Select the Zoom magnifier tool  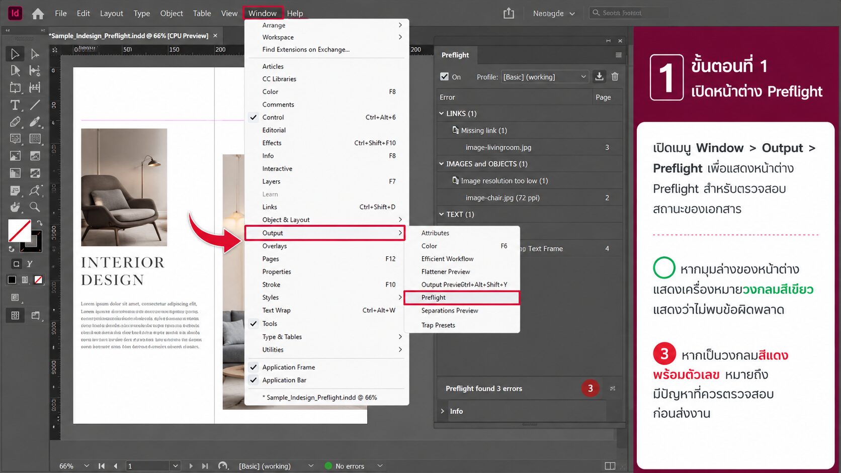coord(35,207)
